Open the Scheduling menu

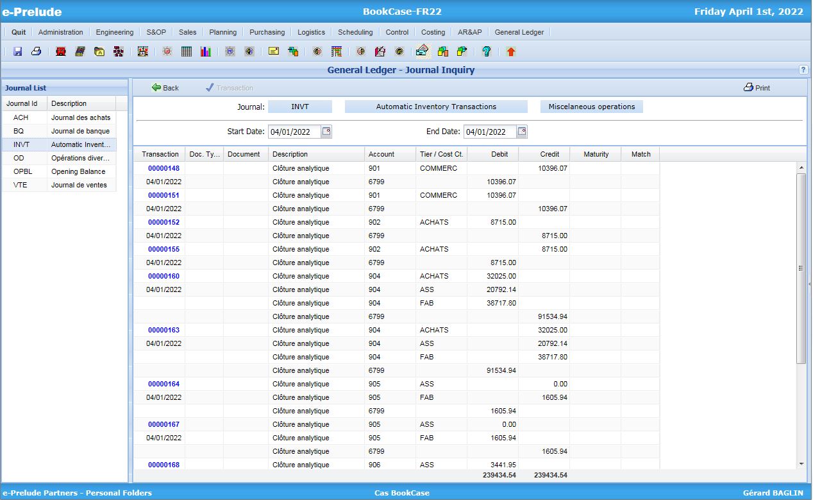point(355,31)
